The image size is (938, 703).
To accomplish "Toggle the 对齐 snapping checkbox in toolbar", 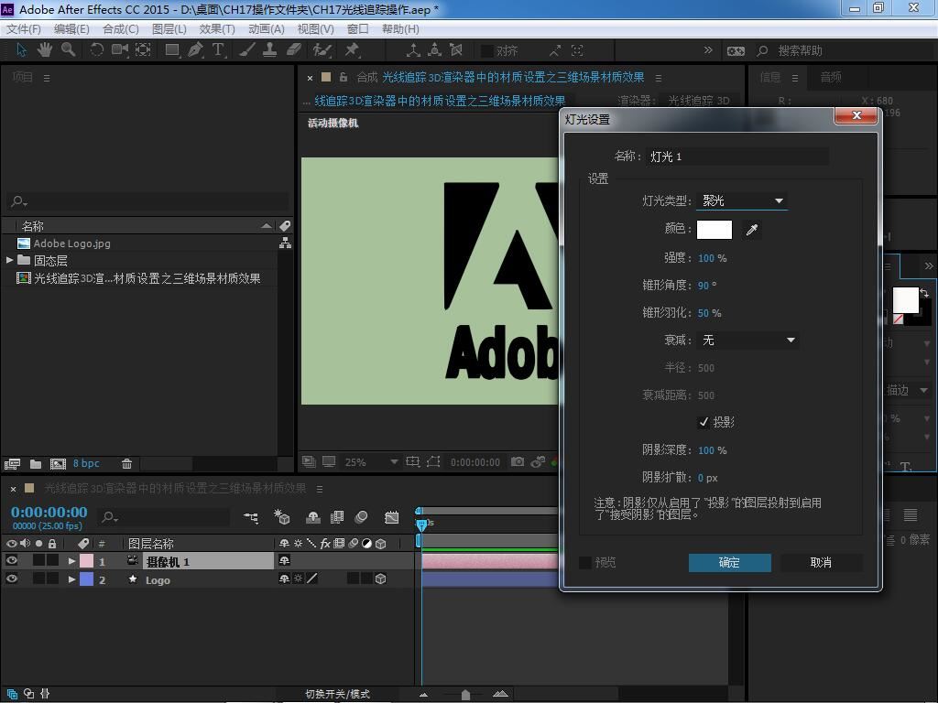I will (487, 51).
